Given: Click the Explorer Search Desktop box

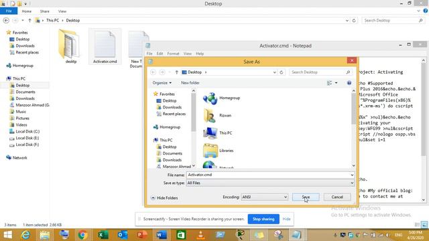Looking at the screenshot, I should tap(393, 21).
